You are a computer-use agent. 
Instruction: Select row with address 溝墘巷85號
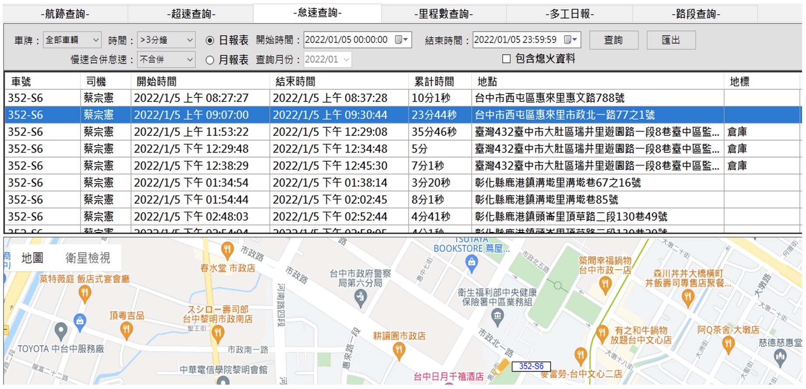pyautogui.click(x=403, y=200)
